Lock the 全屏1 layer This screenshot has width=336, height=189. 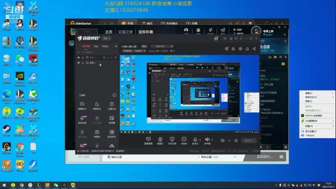[x=83, y=63]
